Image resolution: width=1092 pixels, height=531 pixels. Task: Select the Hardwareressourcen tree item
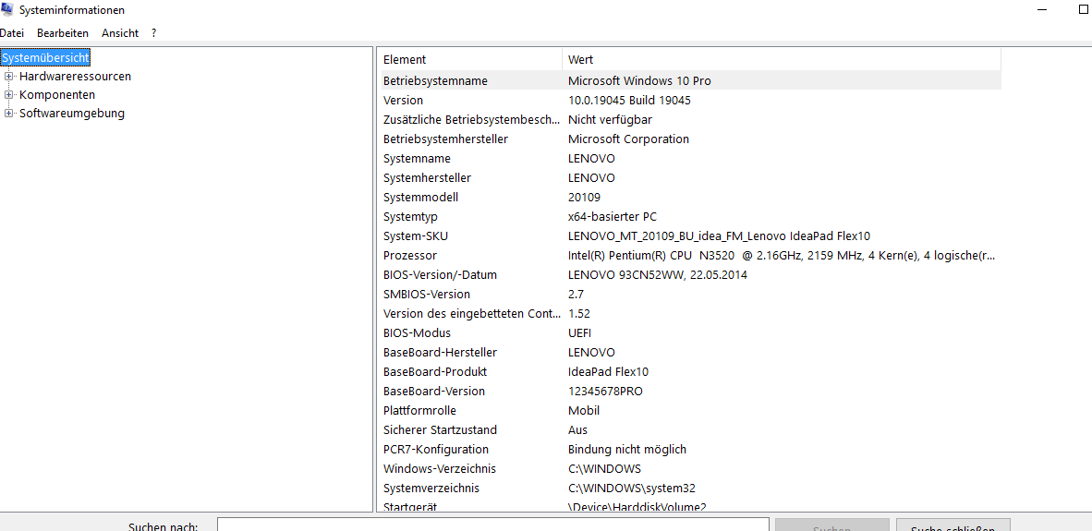75,77
